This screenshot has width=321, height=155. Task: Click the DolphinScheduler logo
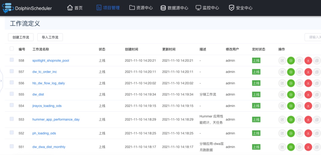27,8
